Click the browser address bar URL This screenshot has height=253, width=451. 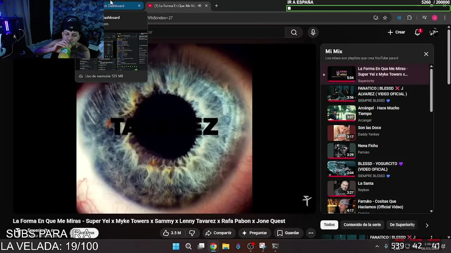(x=160, y=18)
